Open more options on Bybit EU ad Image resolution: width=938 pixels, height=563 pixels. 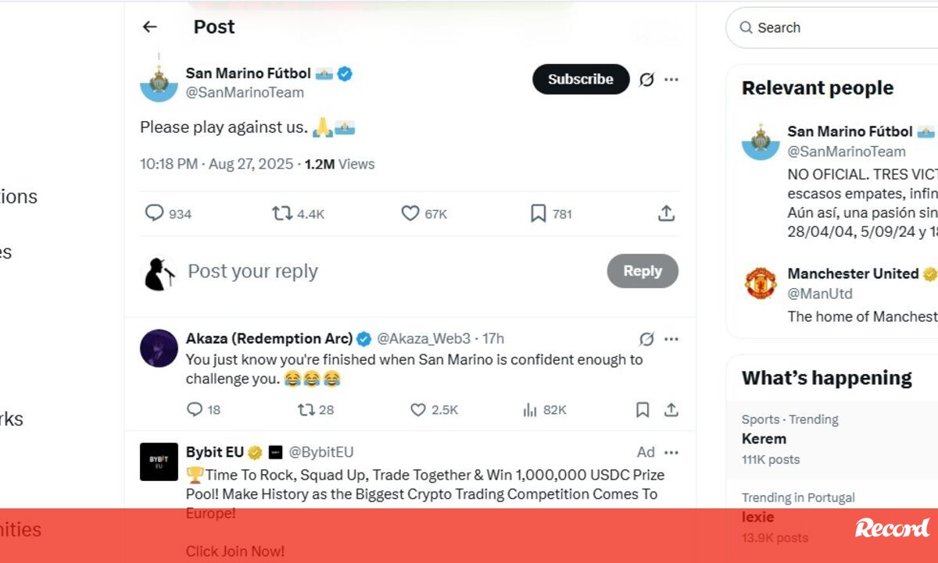pos(671,452)
